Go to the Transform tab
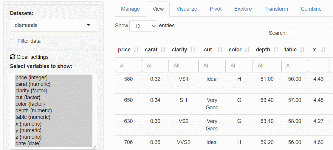 (x=276, y=9)
